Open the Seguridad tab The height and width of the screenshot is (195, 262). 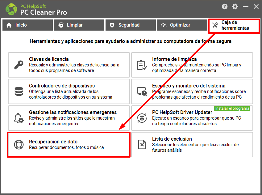click(131, 25)
